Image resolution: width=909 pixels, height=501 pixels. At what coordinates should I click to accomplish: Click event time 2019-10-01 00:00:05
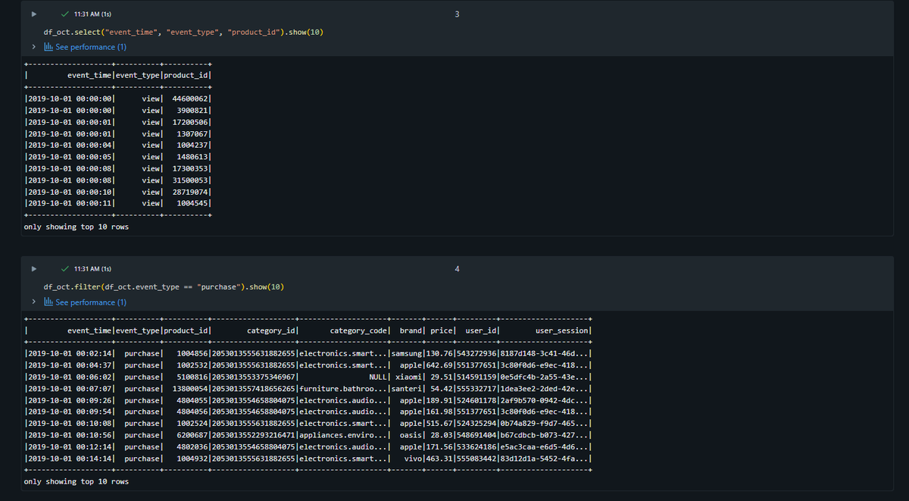tap(70, 156)
